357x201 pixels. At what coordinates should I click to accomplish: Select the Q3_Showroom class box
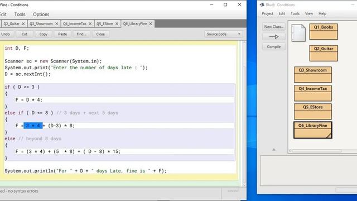312,74
